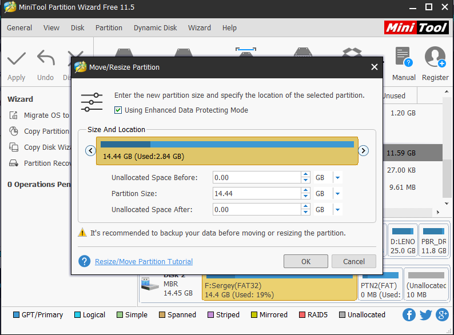Click the Logical legend color box
The width and height of the screenshot is (454, 335).
pos(77,315)
